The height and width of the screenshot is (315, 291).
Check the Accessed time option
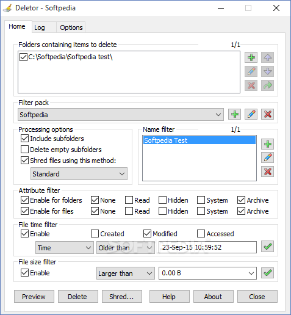(201, 234)
